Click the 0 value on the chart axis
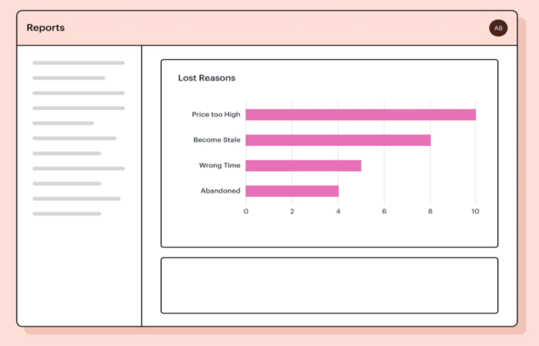 (x=246, y=211)
